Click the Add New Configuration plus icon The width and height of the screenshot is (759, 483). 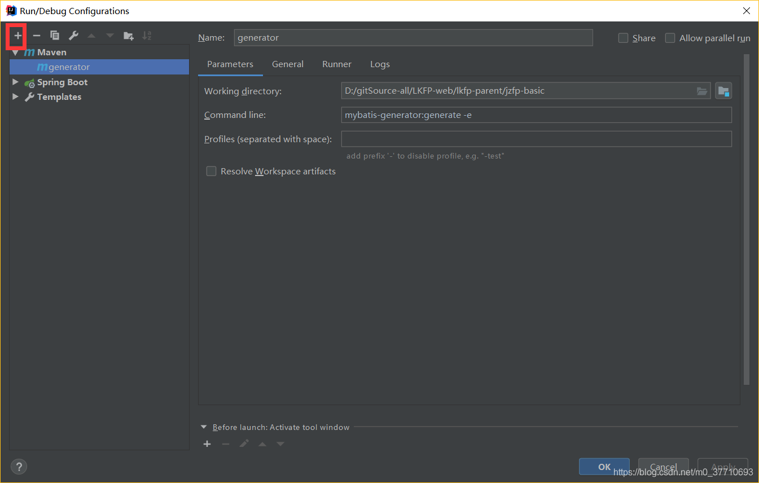[18, 36]
